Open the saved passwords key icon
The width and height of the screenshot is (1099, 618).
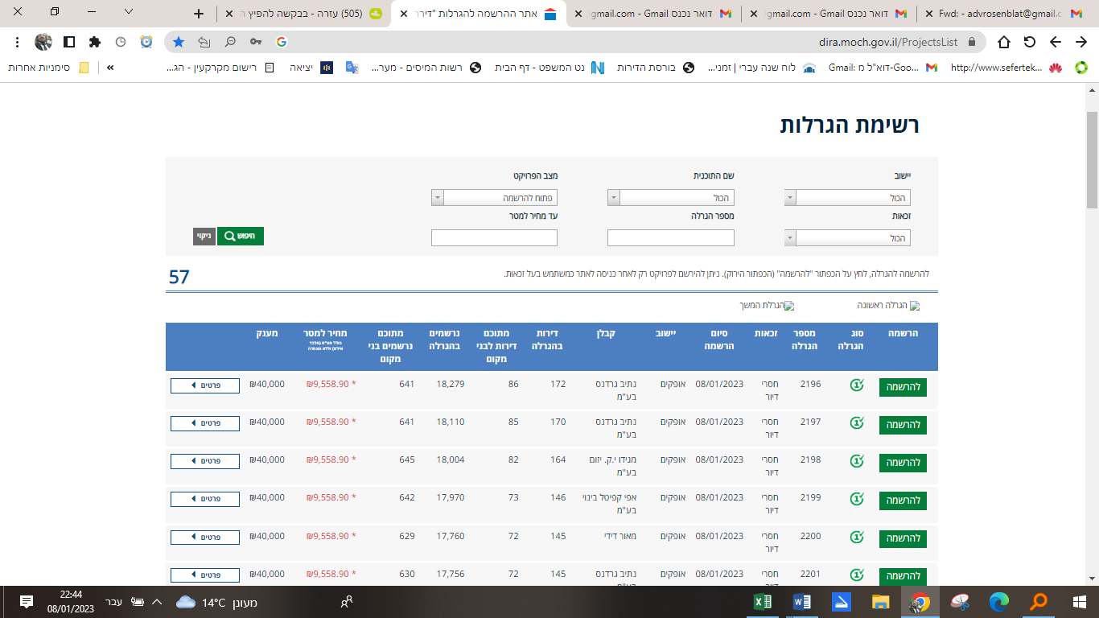256,42
